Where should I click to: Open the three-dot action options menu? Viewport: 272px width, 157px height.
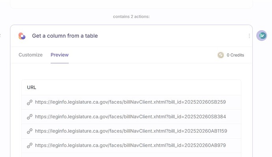pyautogui.click(x=249, y=36)
